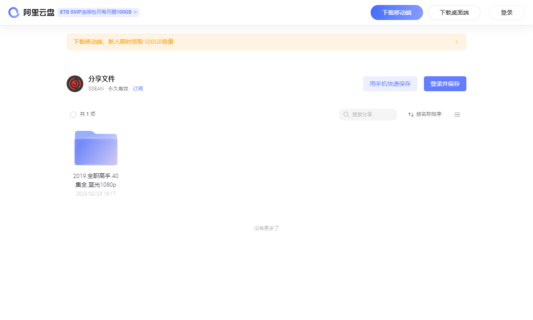Click the 订阅 subscribe link
This screenshot has width=533, height=320.
[x=138, y=89]
